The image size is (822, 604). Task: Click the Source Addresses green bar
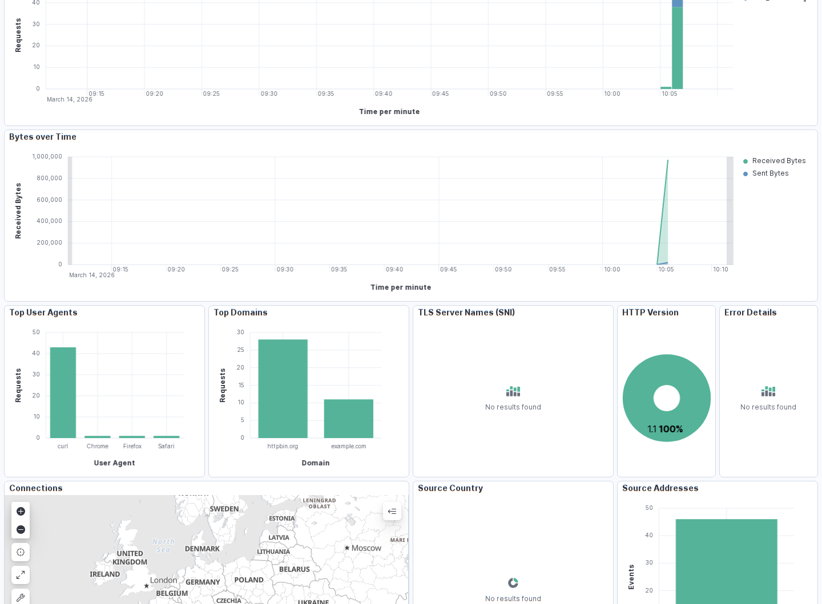(x=727, y=561)
